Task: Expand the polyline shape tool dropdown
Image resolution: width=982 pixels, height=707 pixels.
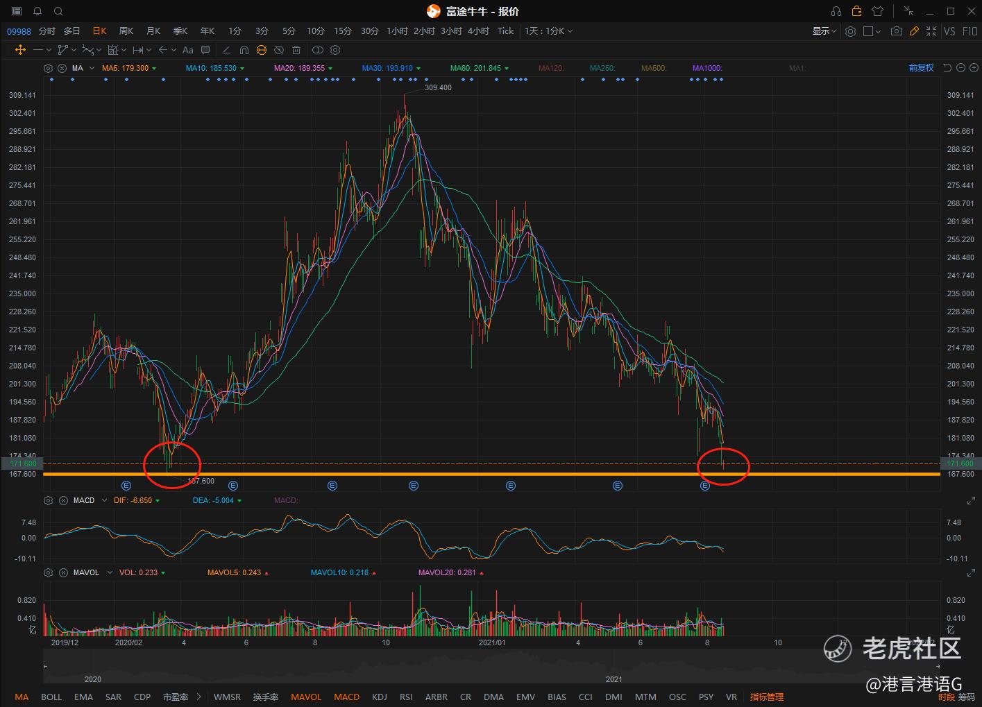Action: pyautogui.click(x=73, y=50)
